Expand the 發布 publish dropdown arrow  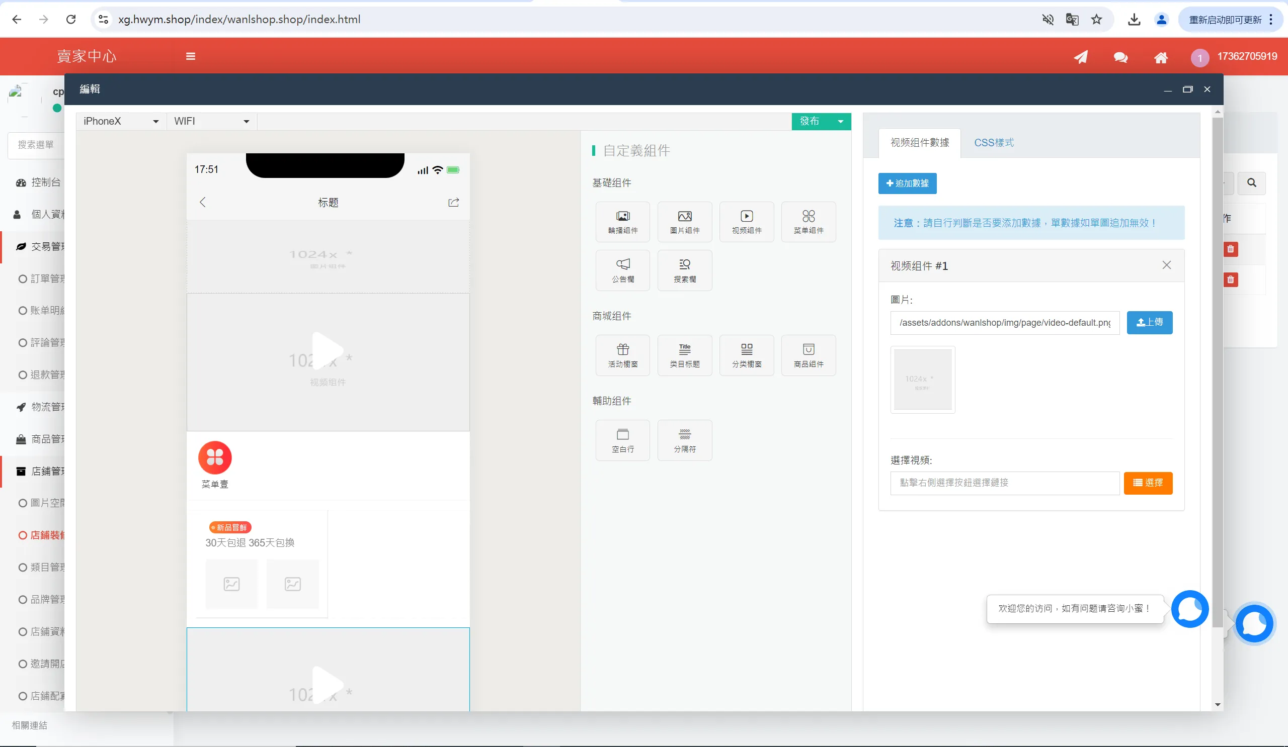(x=840, y=122)
